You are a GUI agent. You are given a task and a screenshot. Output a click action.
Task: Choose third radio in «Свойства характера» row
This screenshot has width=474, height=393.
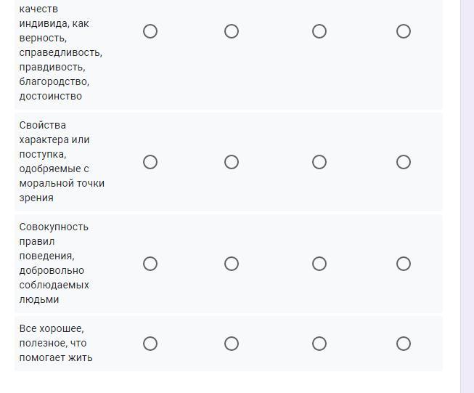319,162
